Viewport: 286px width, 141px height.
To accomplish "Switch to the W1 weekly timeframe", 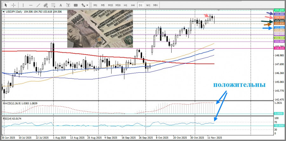I will 148,5.
